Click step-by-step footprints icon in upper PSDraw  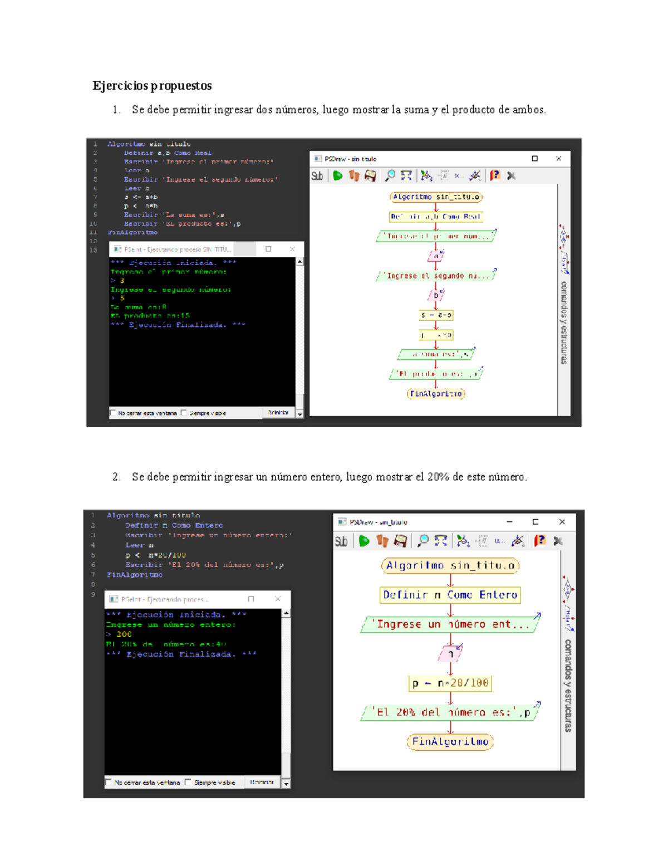[x=354, y=176]
